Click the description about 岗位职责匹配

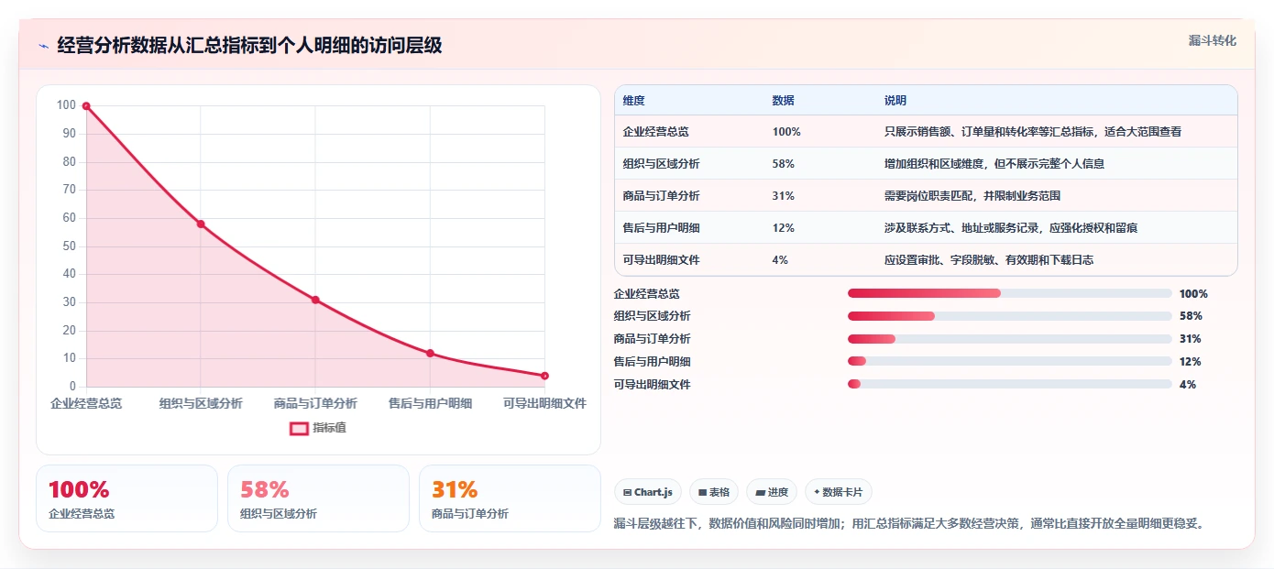point(972,196)
